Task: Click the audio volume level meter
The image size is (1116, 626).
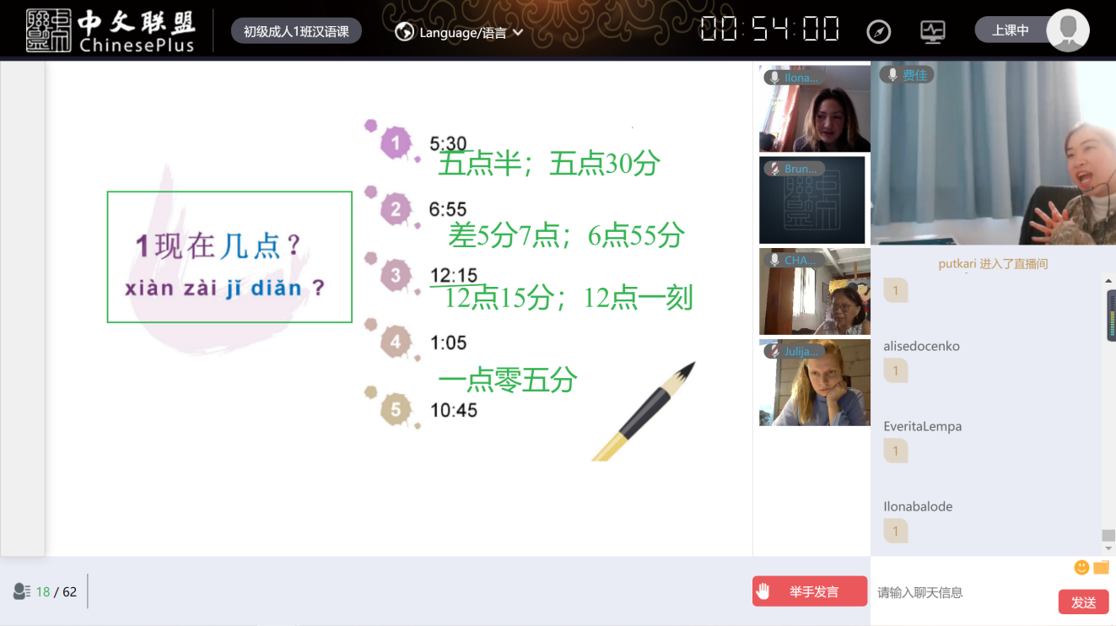Action: 1112,315
